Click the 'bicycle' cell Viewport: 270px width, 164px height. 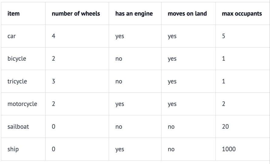(x=17, y=59)
